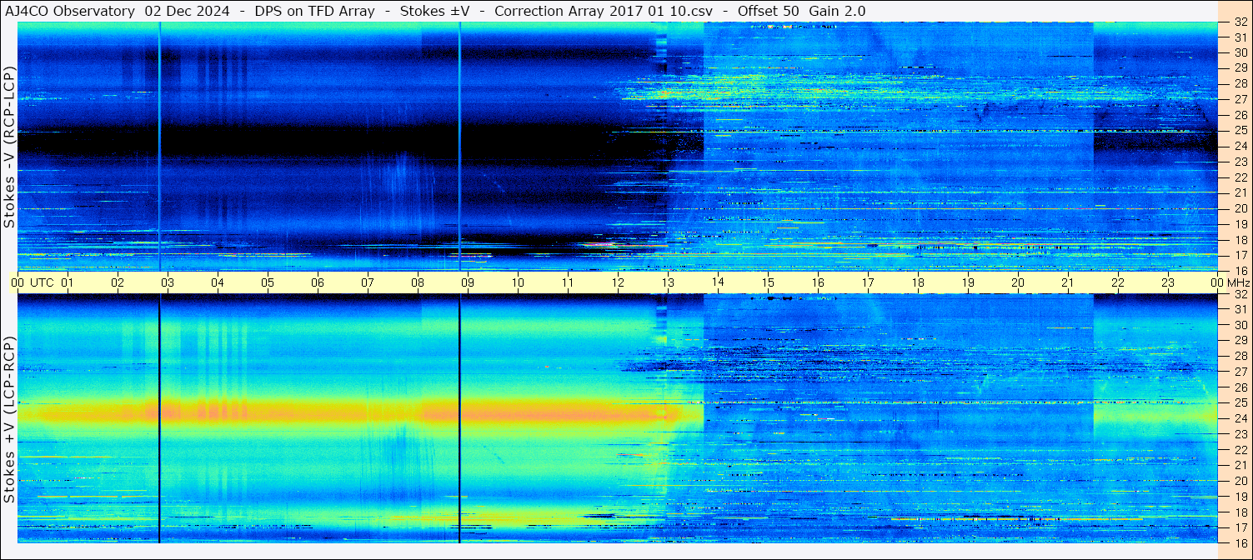This screenshot has height=560, width=1253.
Task: Select the 19 hour mark on time axis
Action: click(x=968, y=282)
